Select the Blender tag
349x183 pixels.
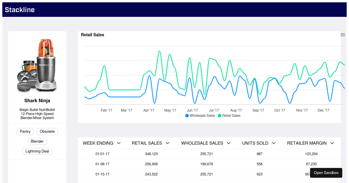(x=37, y=141)
